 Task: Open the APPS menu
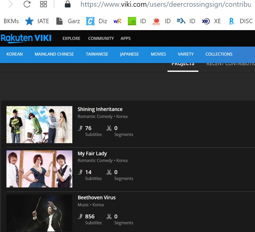(126, 38)
